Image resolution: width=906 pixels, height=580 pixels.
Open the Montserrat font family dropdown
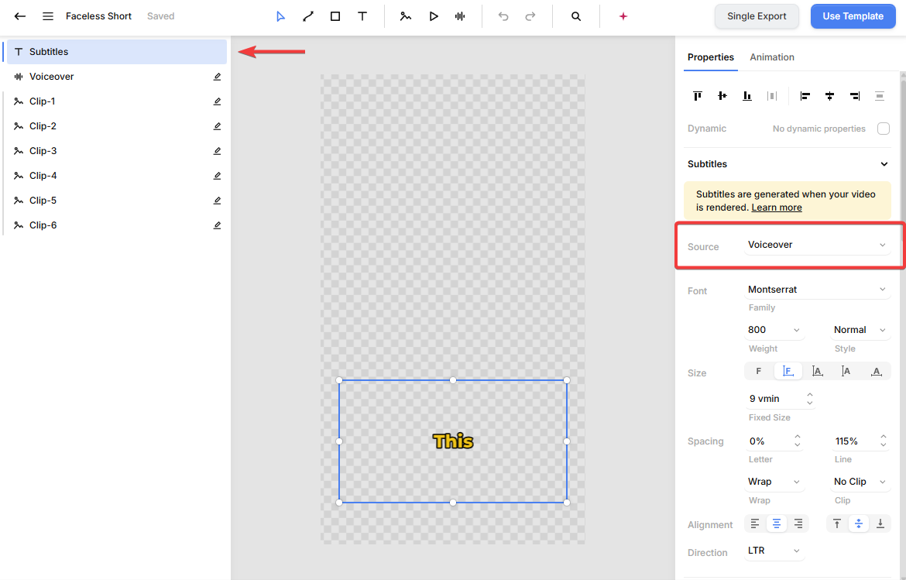(817, 290)
